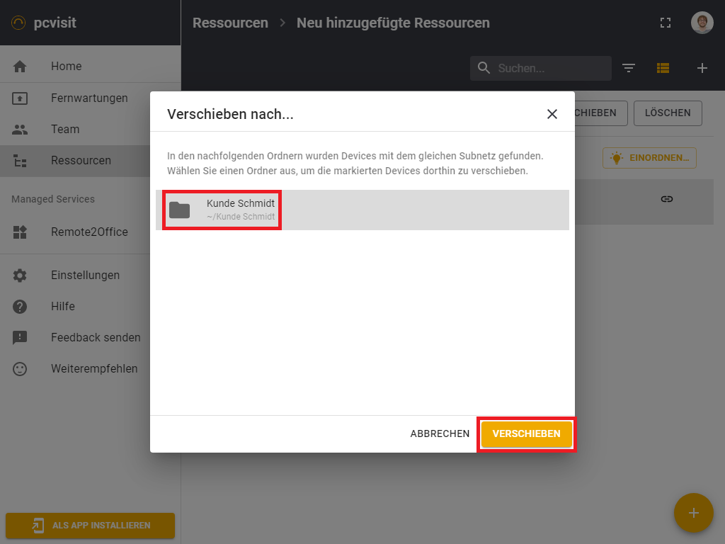Open Home in the sidebar
The width and height of the screenshot is (725, 544).
click(66, 67)
